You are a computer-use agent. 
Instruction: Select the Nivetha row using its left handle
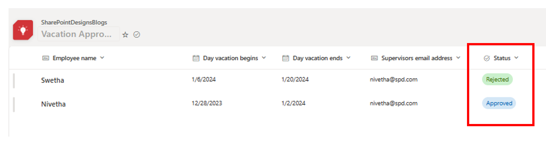click(14, 104)
